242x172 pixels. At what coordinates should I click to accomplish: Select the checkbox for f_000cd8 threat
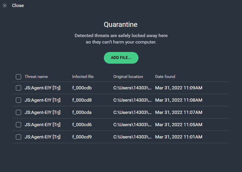[x=18, y=100]
